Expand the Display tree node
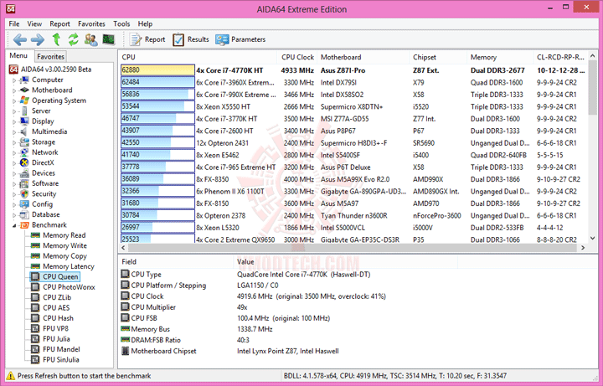 14,122
